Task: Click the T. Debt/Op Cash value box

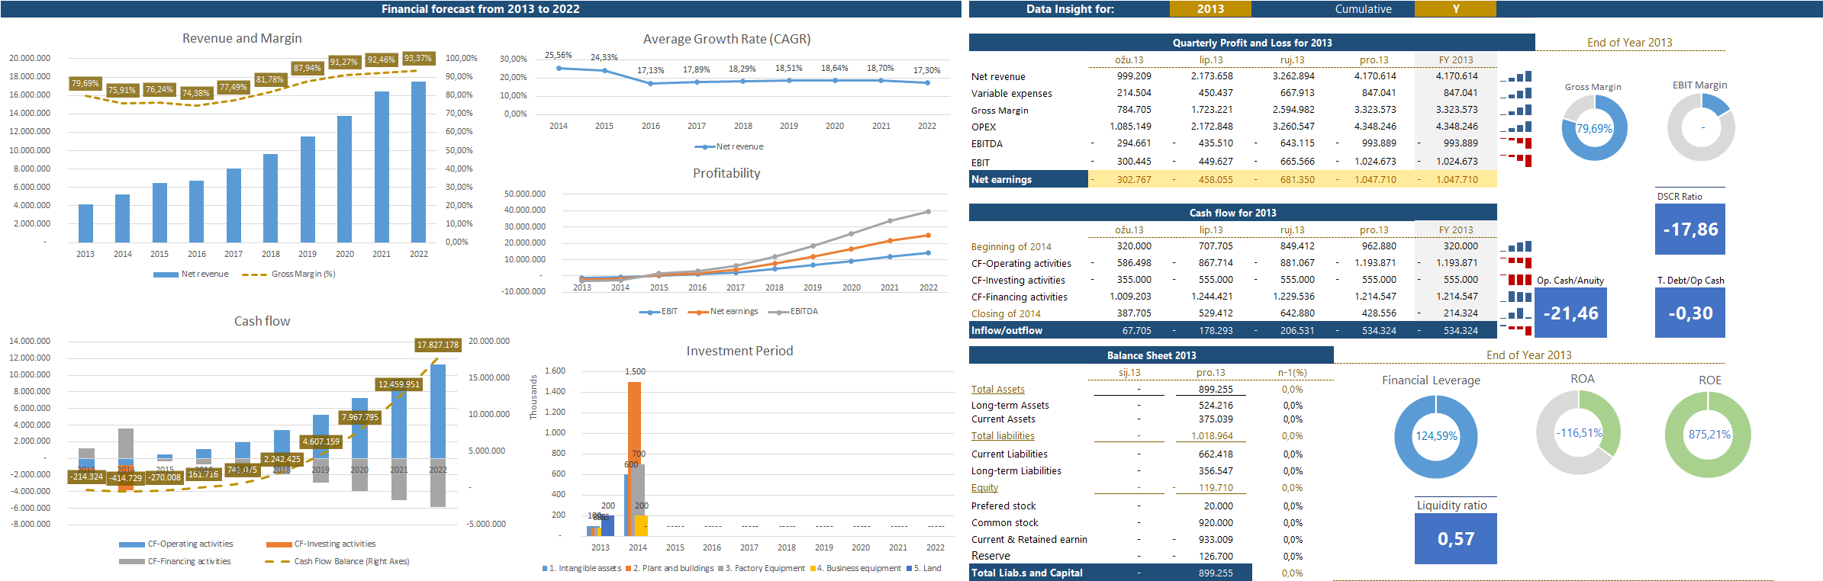Action: (x=1689, y=313)
